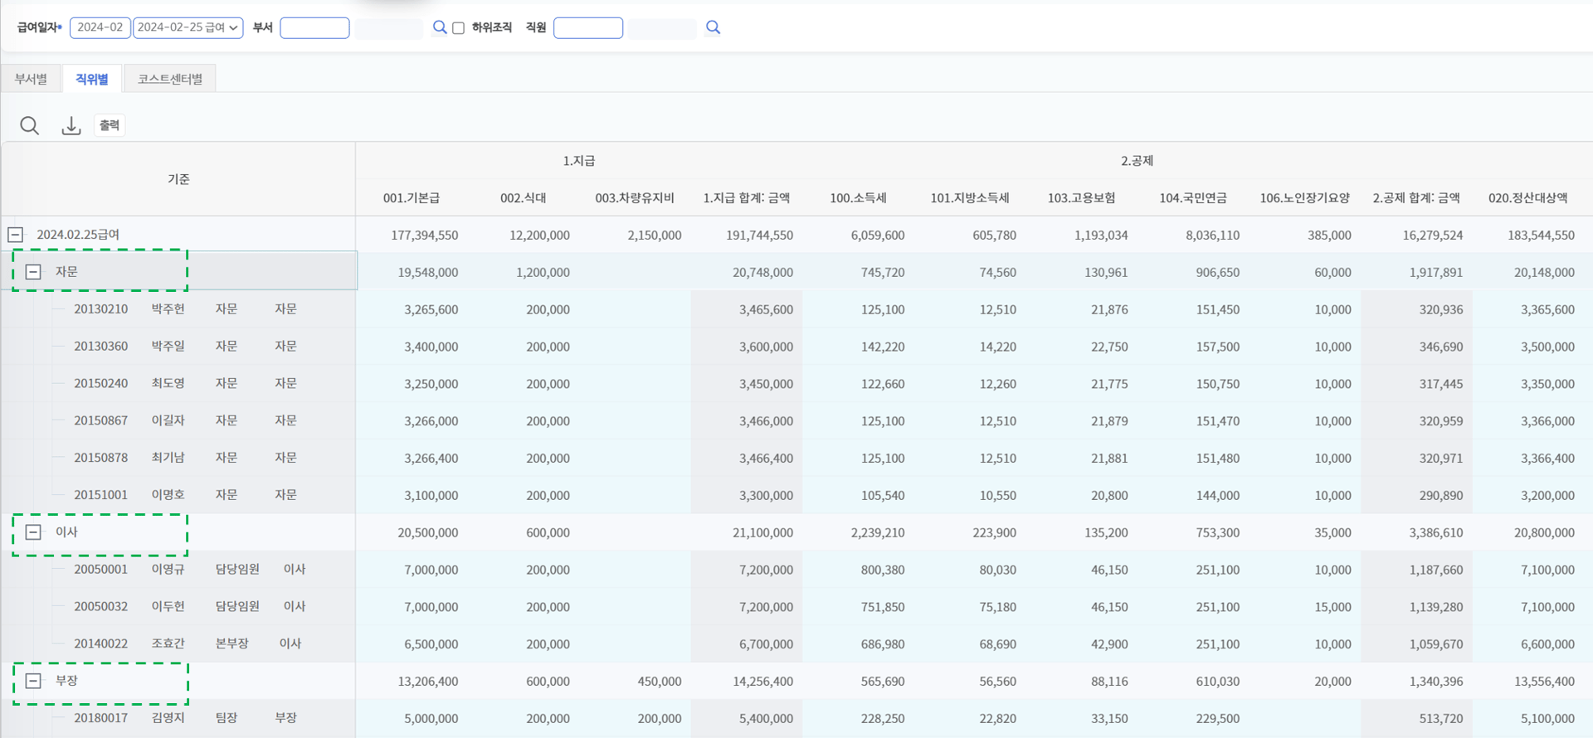
Task: Click the 2024-02 pay month field
Action: pyautogui.click(x=100, y=27)
